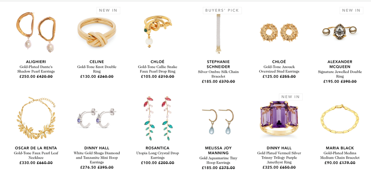Open the Stephanie Schneider silk chain bracelet image
Image resolution: width=371 pixels, height=175 pixels.
click(218, 34)
